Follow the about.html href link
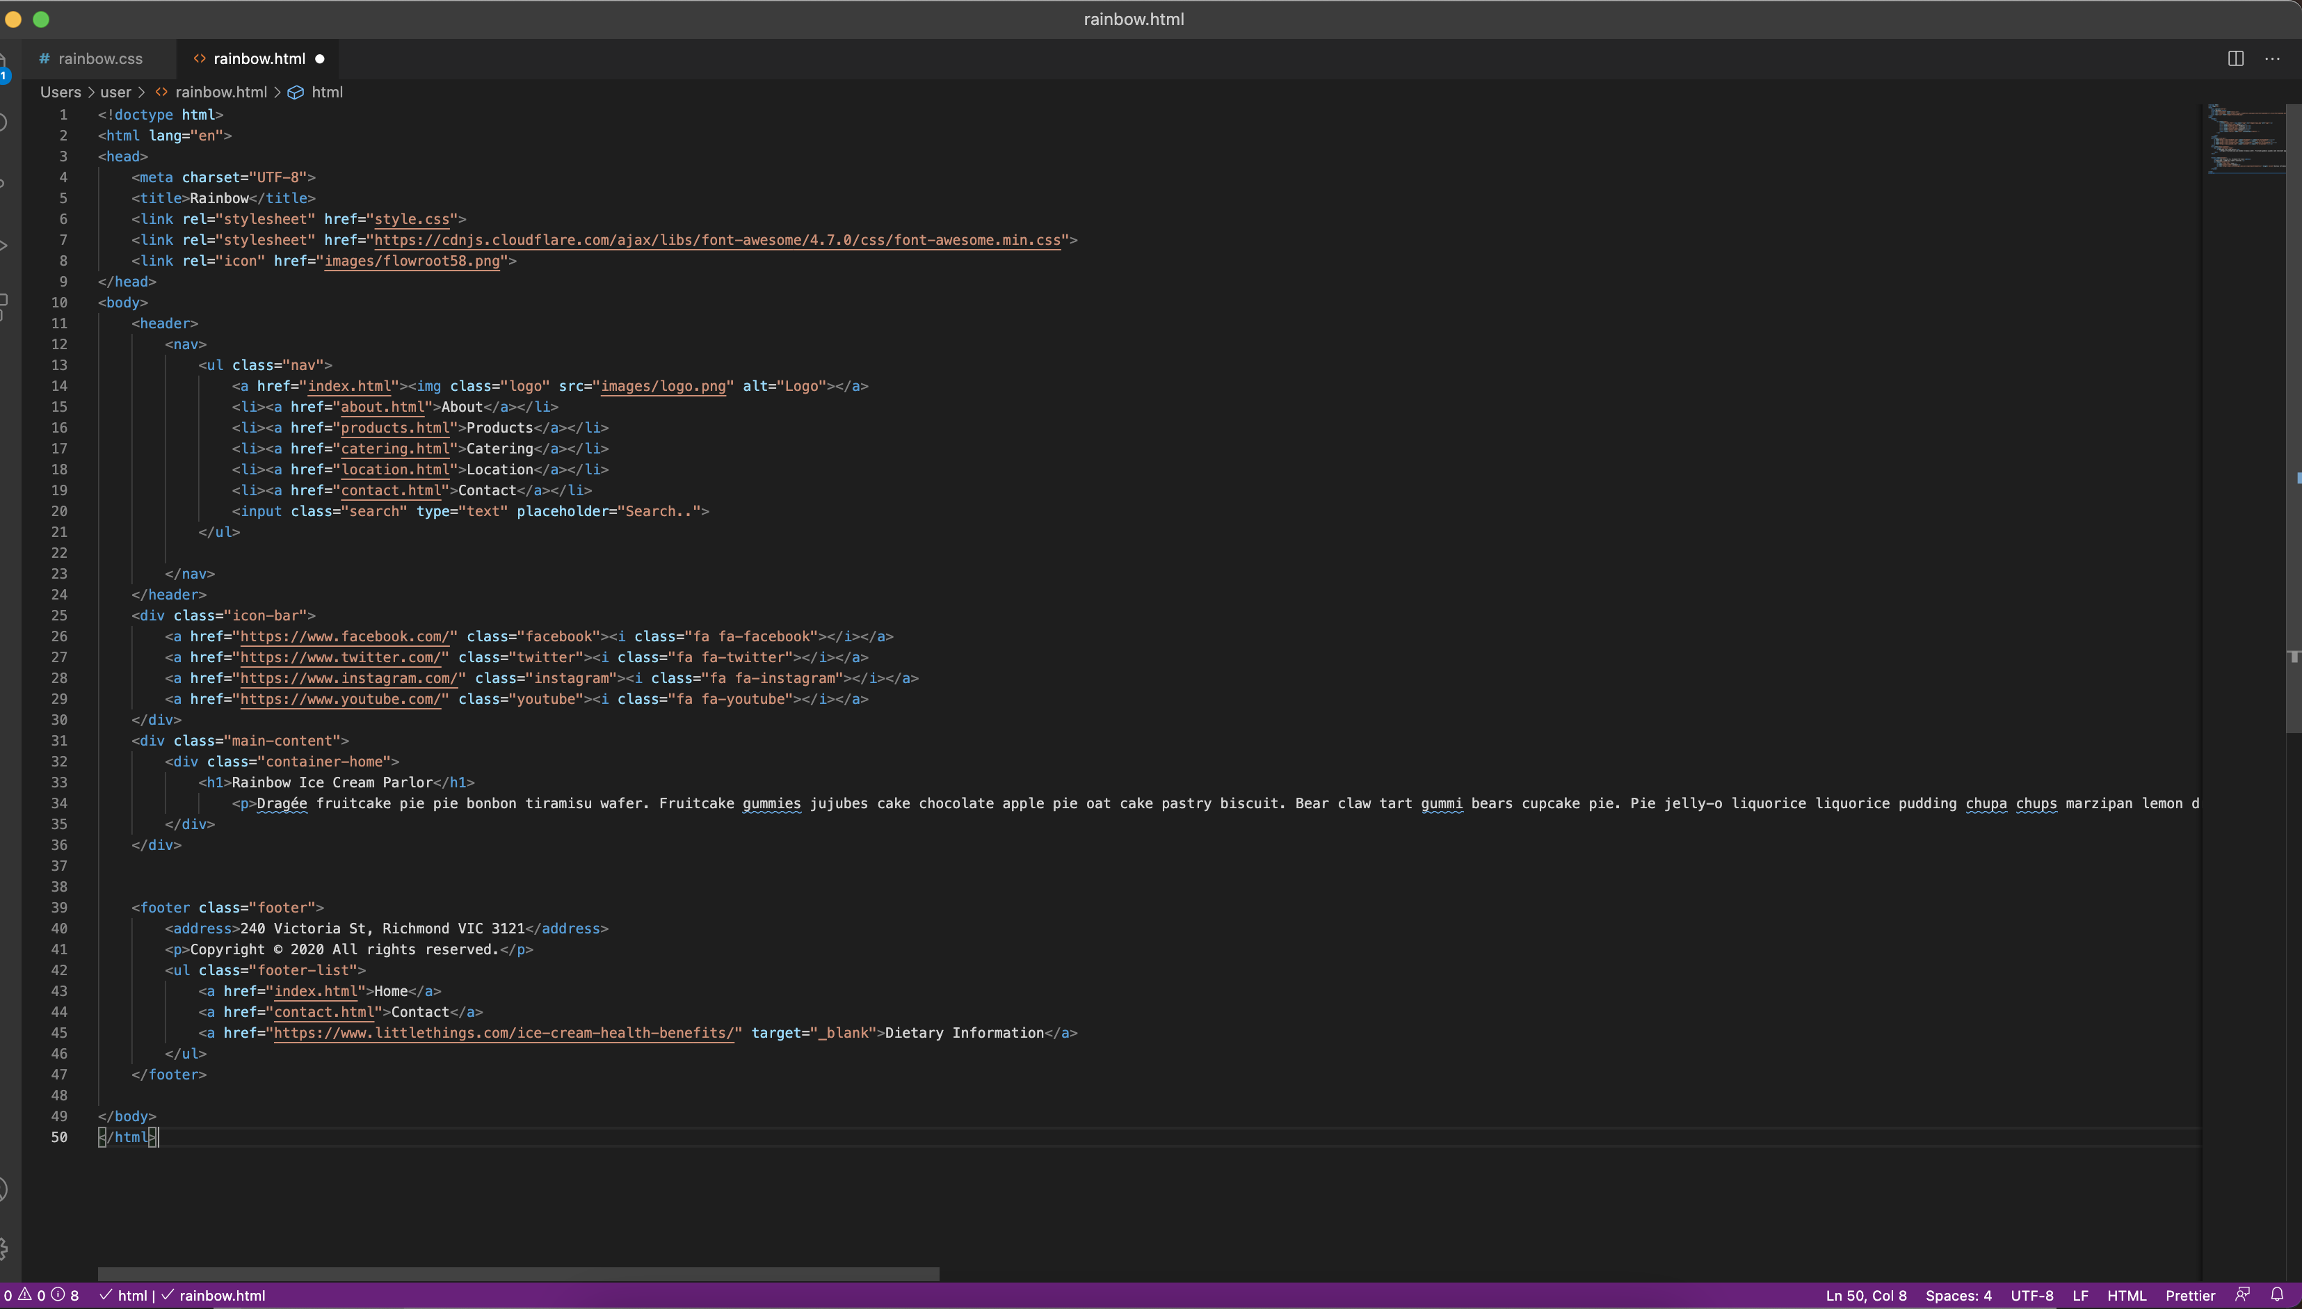 coord(382,406)
